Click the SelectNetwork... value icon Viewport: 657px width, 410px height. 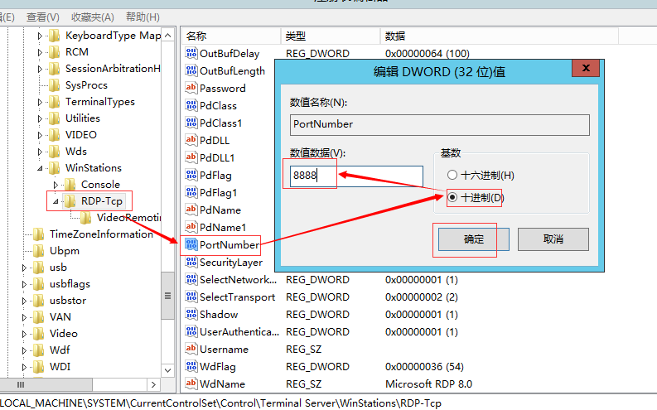191,279
